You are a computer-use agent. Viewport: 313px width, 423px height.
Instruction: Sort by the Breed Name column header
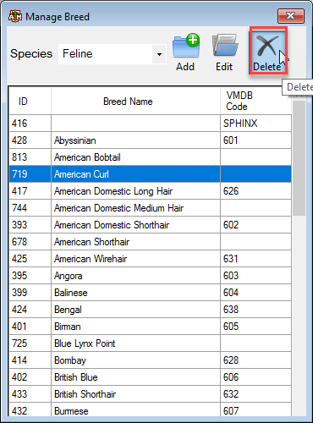click(x=135, y=102)
